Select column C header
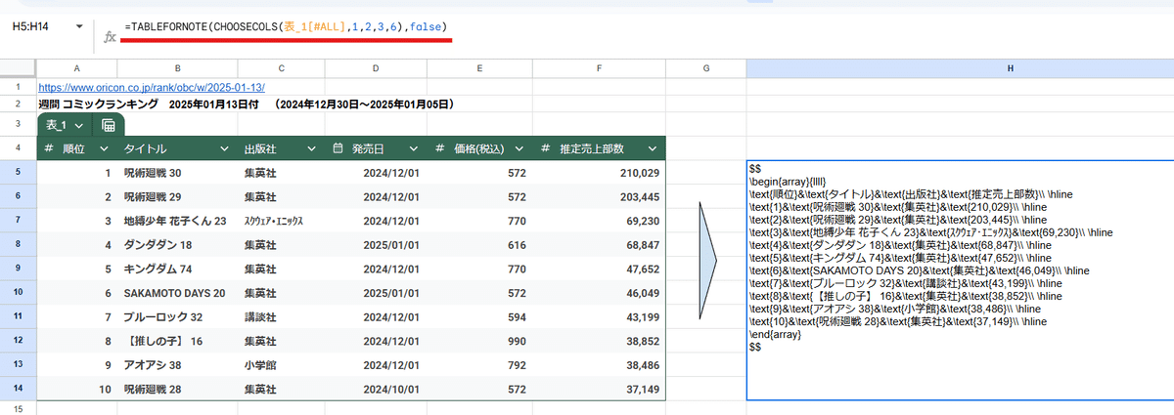 coord(281,67)
